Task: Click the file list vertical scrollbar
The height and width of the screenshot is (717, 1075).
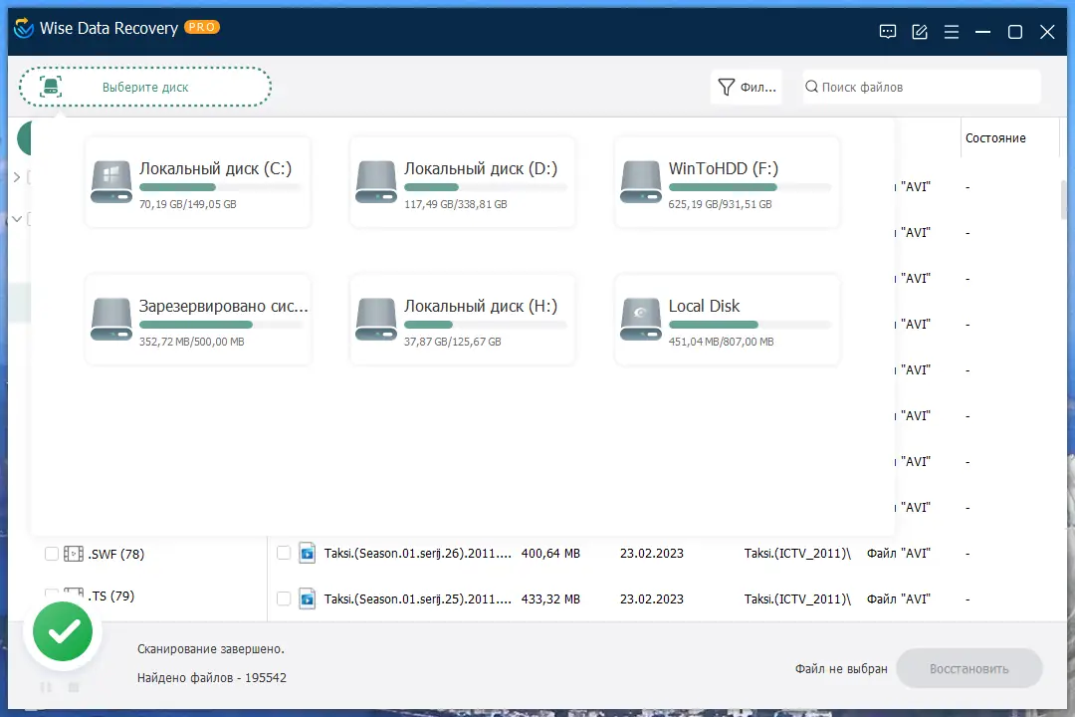Action: [1063, 199]
